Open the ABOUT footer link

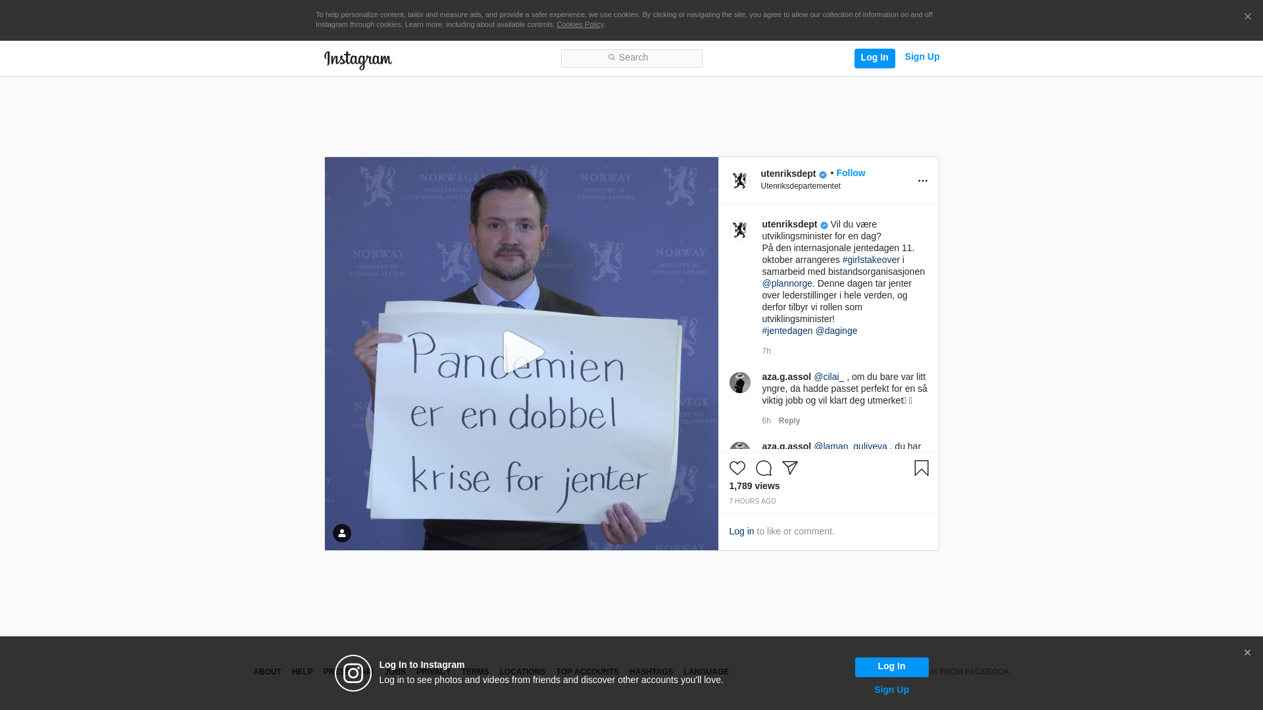click(x=267, y=672)
